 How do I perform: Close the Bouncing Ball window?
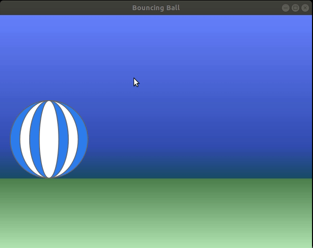(x=305, y=8)
